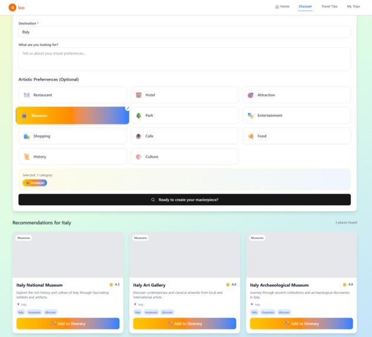Click Museums badge on Archaeological Museum card
The width and height of the screenshot is (372, 337).
click(257, 238)
